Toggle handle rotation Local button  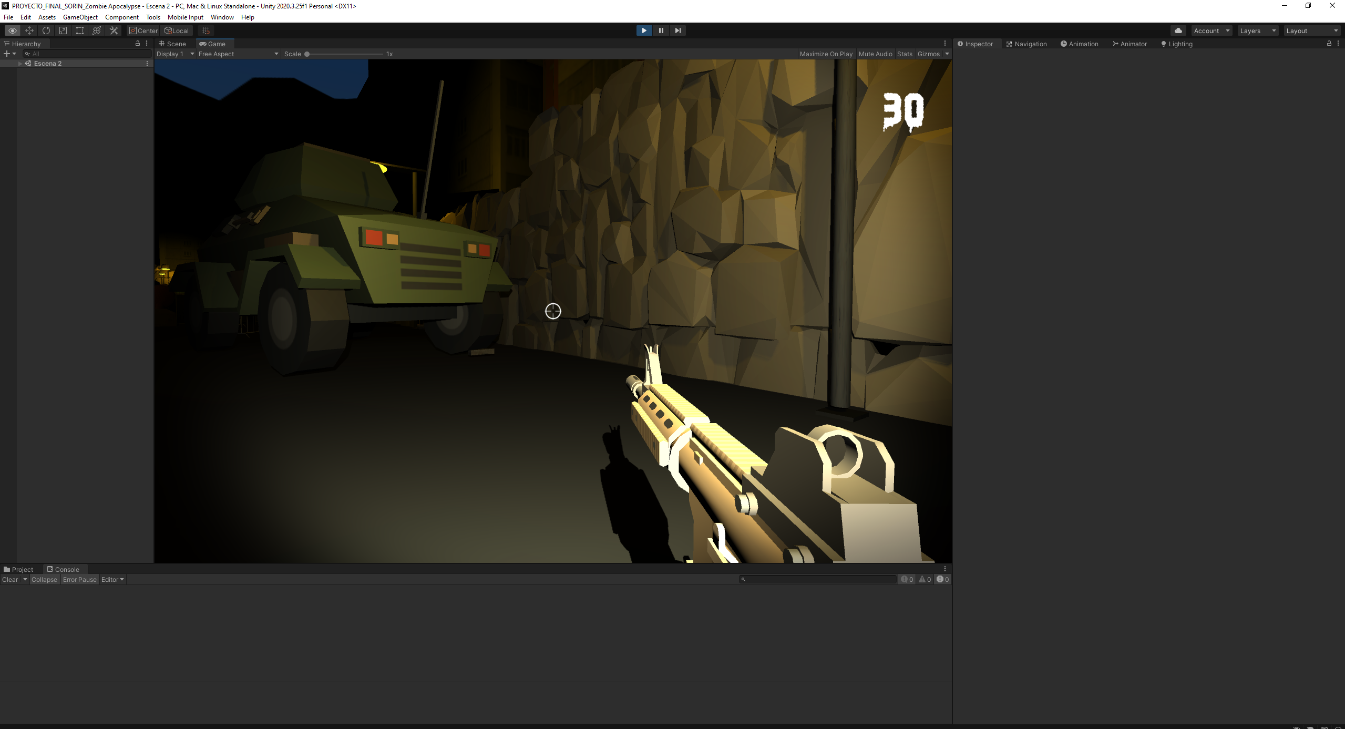(x=177, y=30)
